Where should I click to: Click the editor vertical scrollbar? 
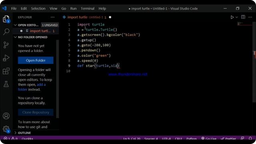tap(254, 62)
